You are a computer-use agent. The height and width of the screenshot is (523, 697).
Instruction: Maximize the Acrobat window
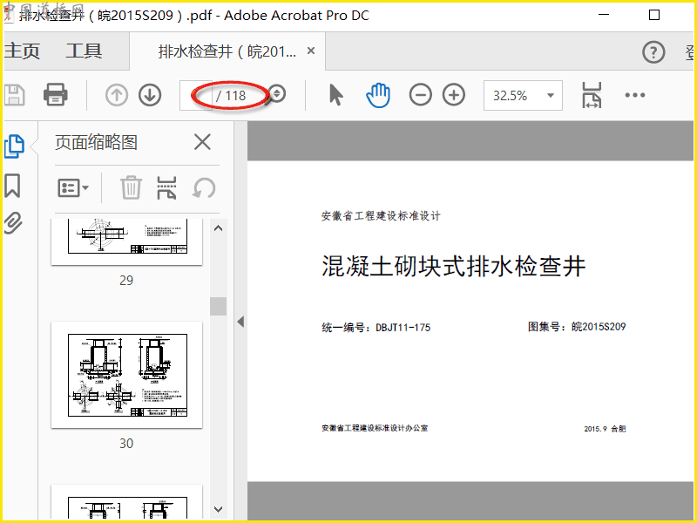654,15
